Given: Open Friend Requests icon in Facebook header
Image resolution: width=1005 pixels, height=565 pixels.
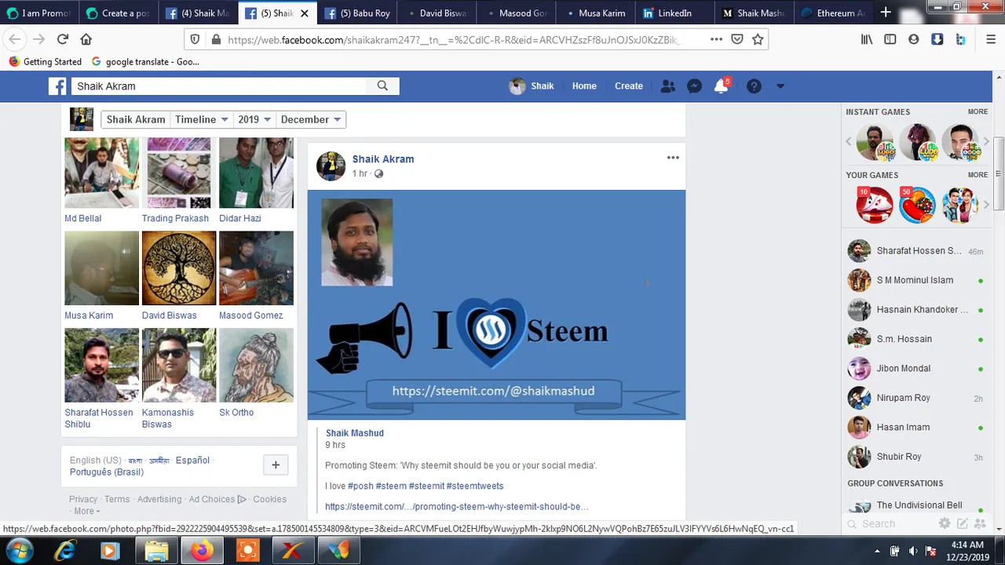Looking at the screenshot, I should click(667, 86).
